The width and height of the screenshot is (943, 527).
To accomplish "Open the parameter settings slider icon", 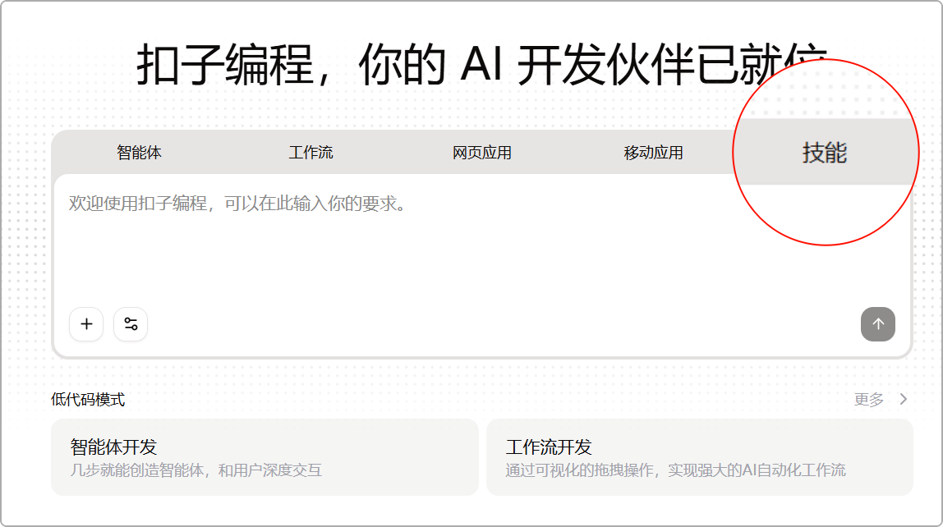I will click(x=130, y=324).
